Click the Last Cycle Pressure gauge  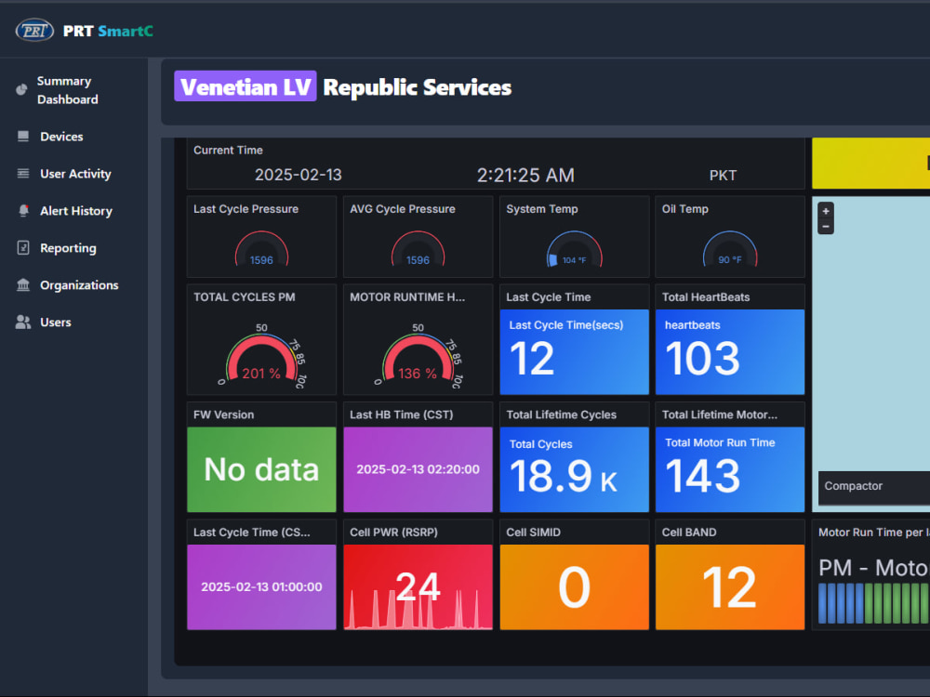(x=261, y=248)
